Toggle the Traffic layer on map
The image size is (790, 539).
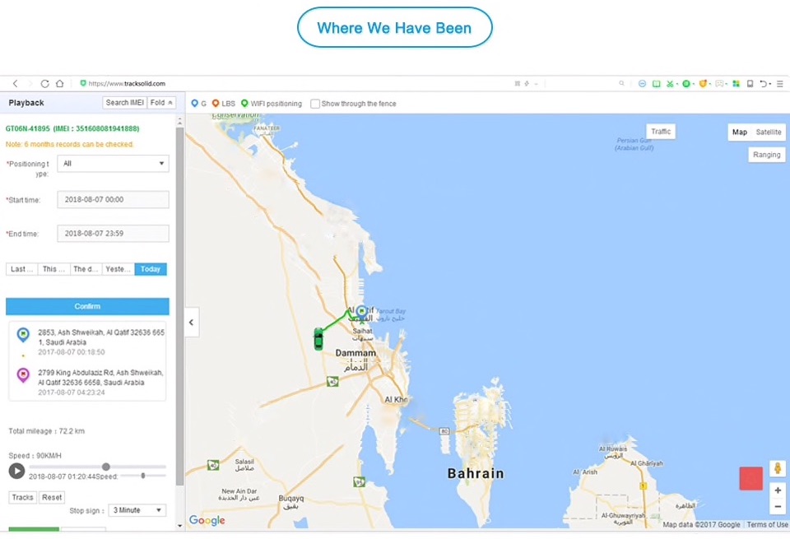661,132
